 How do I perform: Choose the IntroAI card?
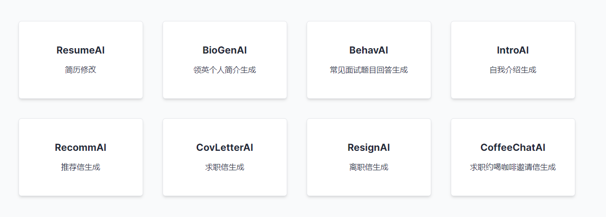tap(513, 60)
